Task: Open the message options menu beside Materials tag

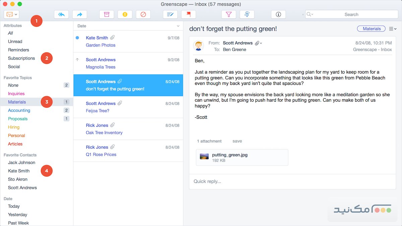Action: (393, 29)
